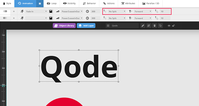The width and height of the screenshot is (199, 106).
Task: Click the top-center handle of Qode layer
Action: [79, 50]
